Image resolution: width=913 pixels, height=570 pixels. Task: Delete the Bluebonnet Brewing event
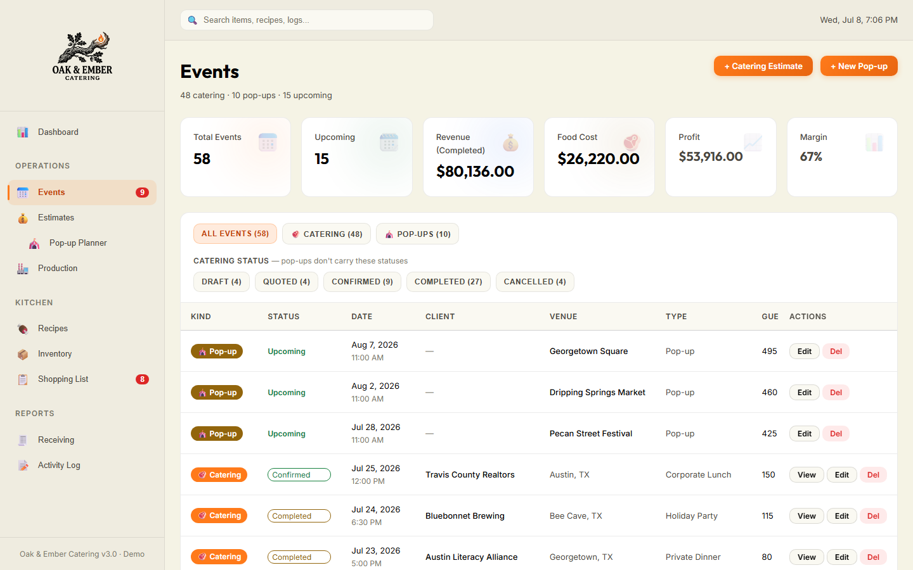(873, 516)
